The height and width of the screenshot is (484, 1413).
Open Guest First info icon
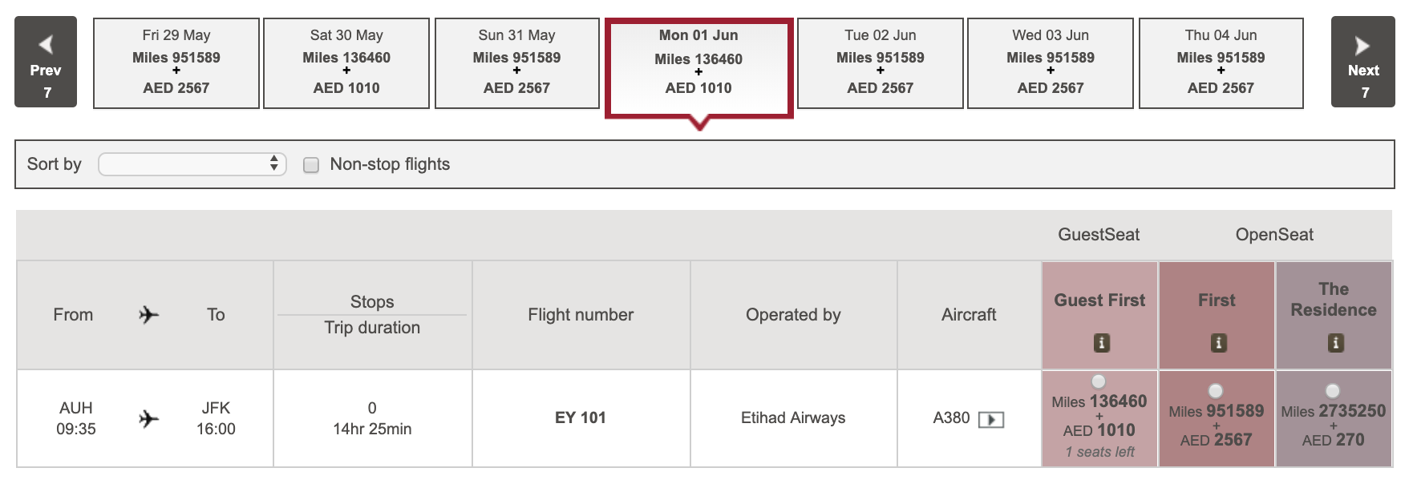(x=1102, y=343)
